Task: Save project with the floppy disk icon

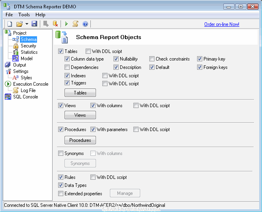Action: pyautogui.click(x=34, y=24)
